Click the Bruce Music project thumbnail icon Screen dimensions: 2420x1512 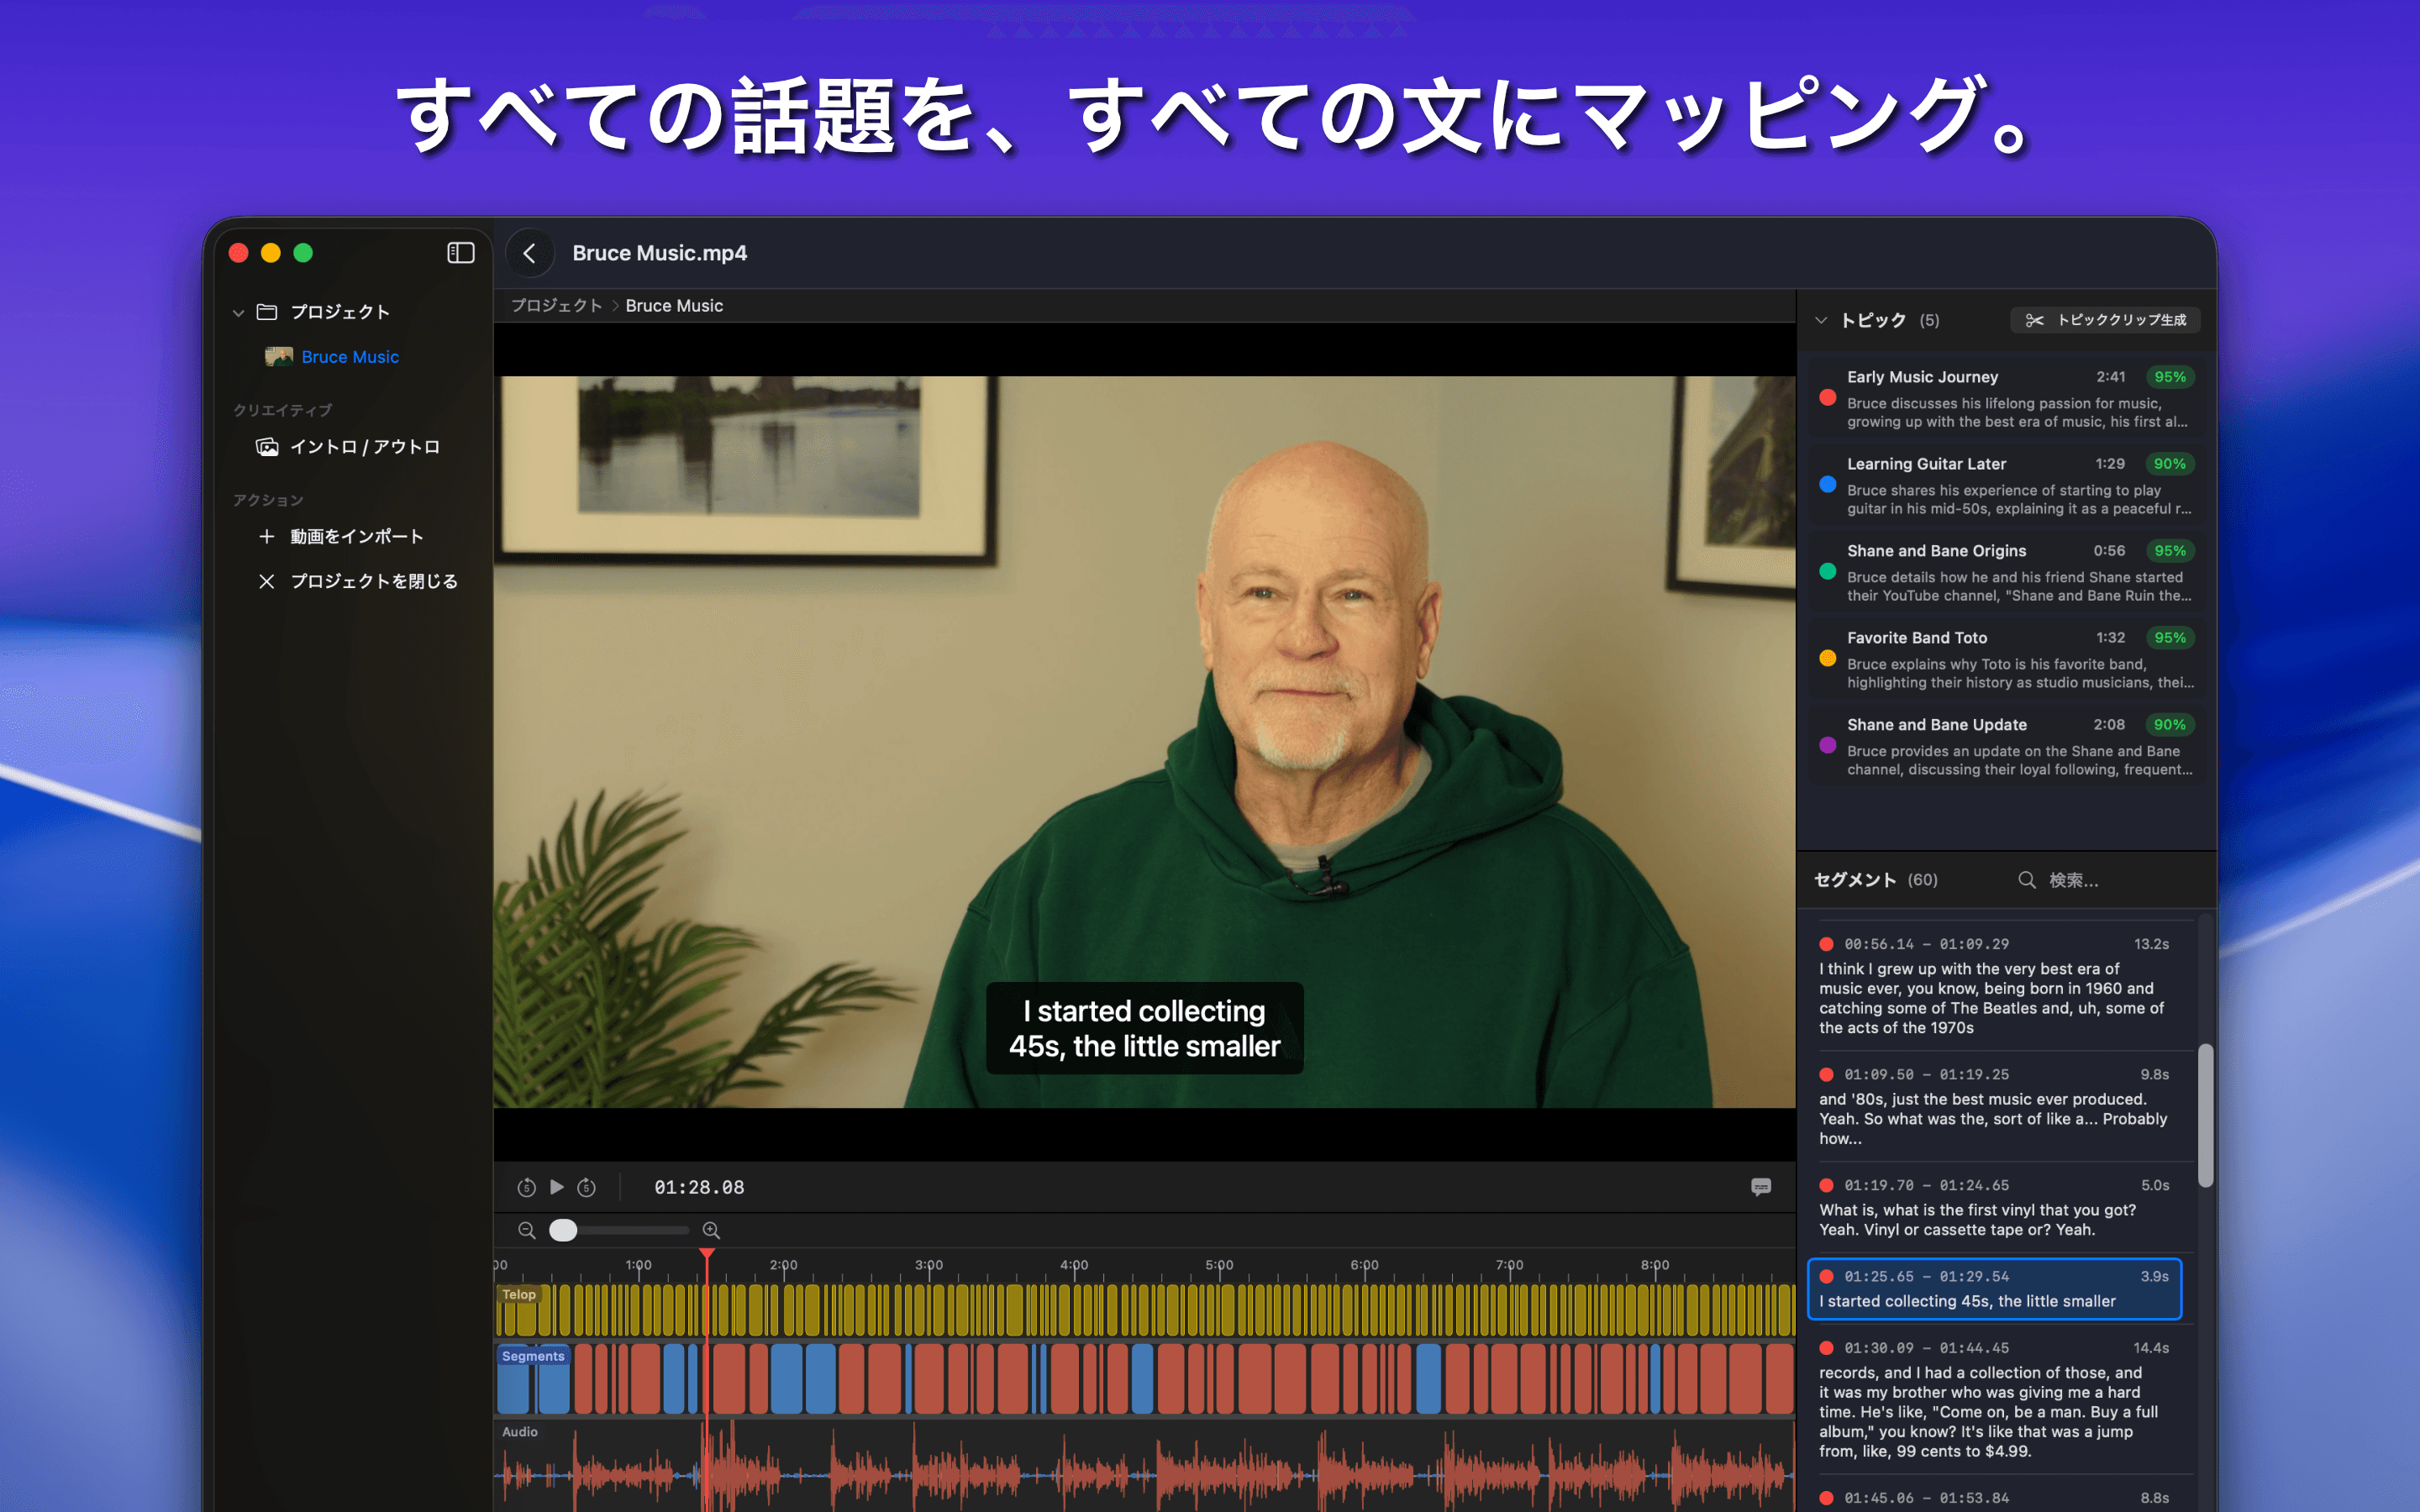pyautogui.click(x=279, y=357)
